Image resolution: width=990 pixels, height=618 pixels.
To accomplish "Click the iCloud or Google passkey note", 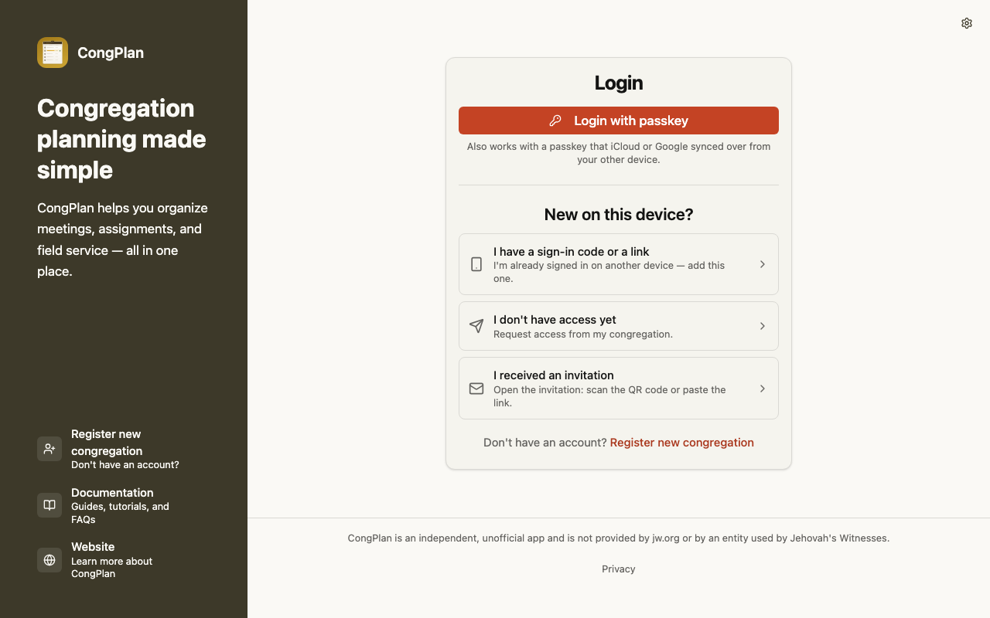I will (x=619, y=153).
